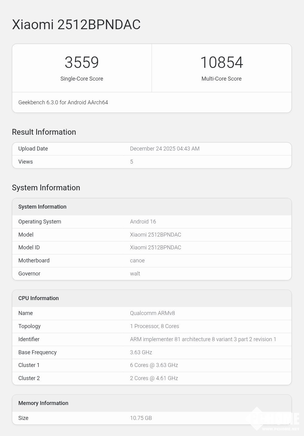This screenshot has width=304, height=436.
Task: Click the Governor value walt
Action: tap(135, 274)
